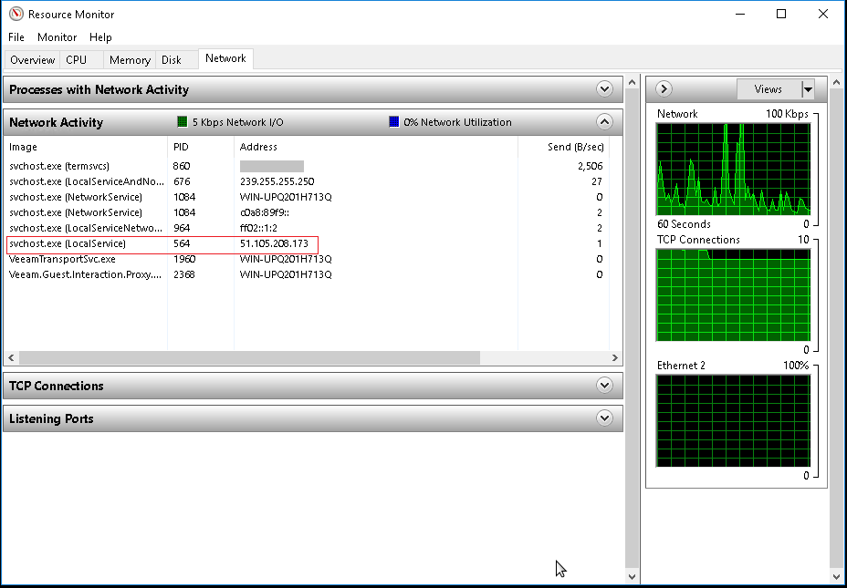847x588 pixels.
Task: Expand the TCP Connections section
Action: coord(604,386)
